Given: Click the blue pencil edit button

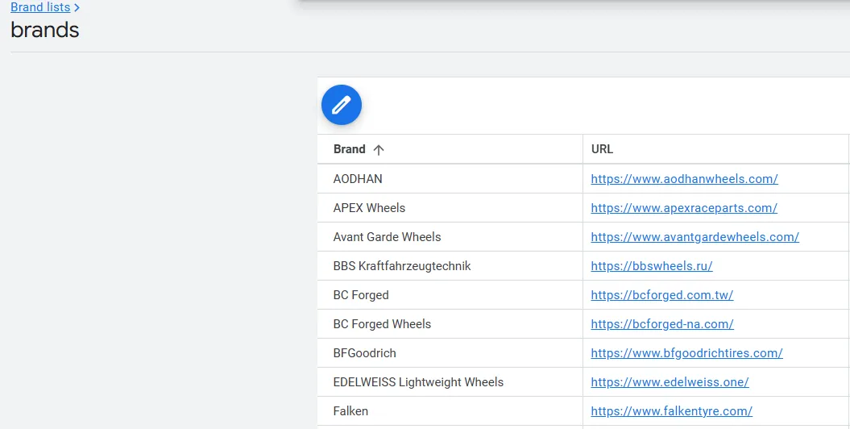Looking at the screenshot, I should (x=342, y=105).
